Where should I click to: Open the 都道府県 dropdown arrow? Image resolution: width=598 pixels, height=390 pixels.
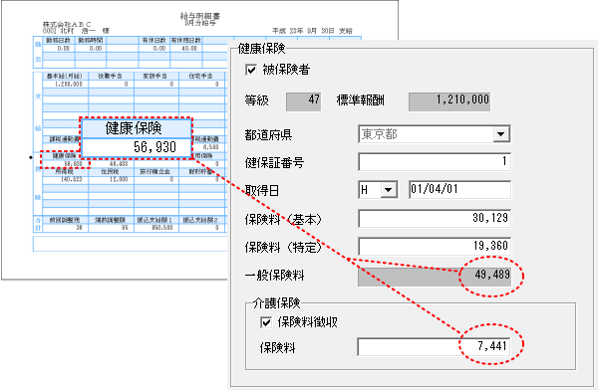point(501,134)
